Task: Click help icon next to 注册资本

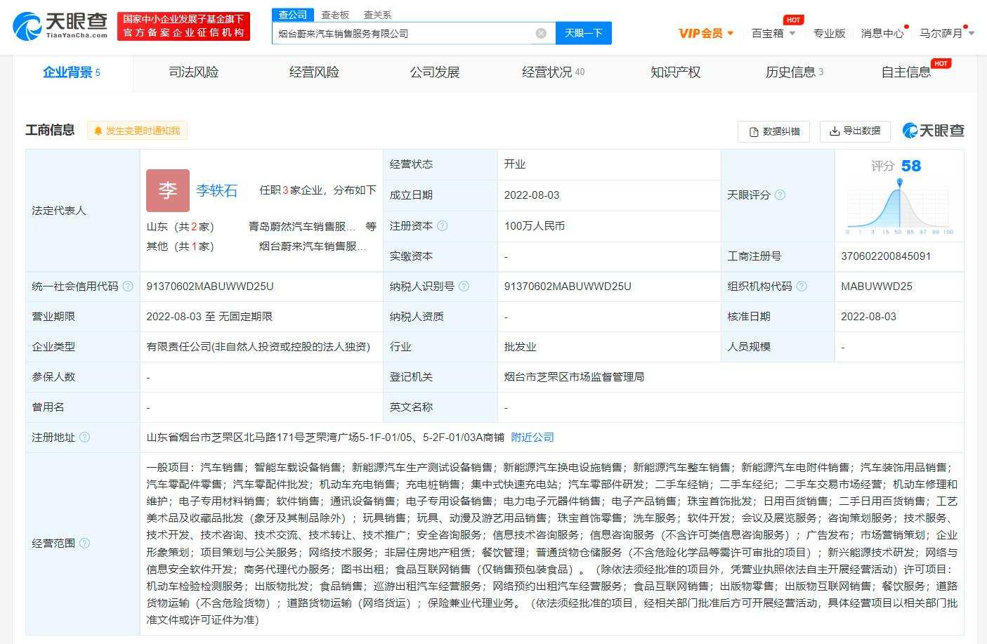Action: click(x=443, y=225)
